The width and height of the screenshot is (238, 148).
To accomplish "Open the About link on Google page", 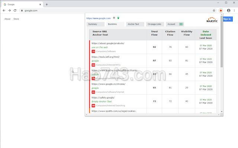I will pos(7,19).
